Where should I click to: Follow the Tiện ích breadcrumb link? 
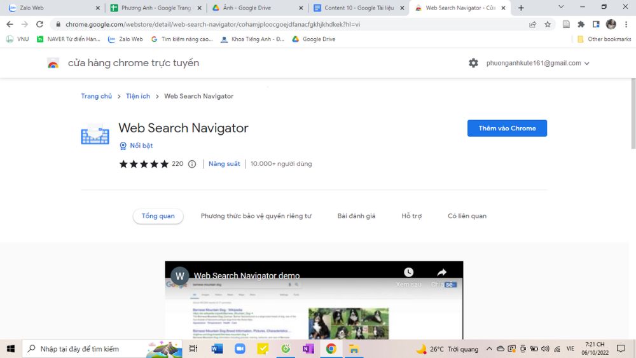coord(138,96)
